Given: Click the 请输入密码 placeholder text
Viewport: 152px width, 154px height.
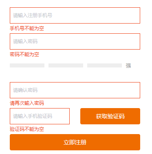Looking at the screenshot, I should click(x=25, y=41).
